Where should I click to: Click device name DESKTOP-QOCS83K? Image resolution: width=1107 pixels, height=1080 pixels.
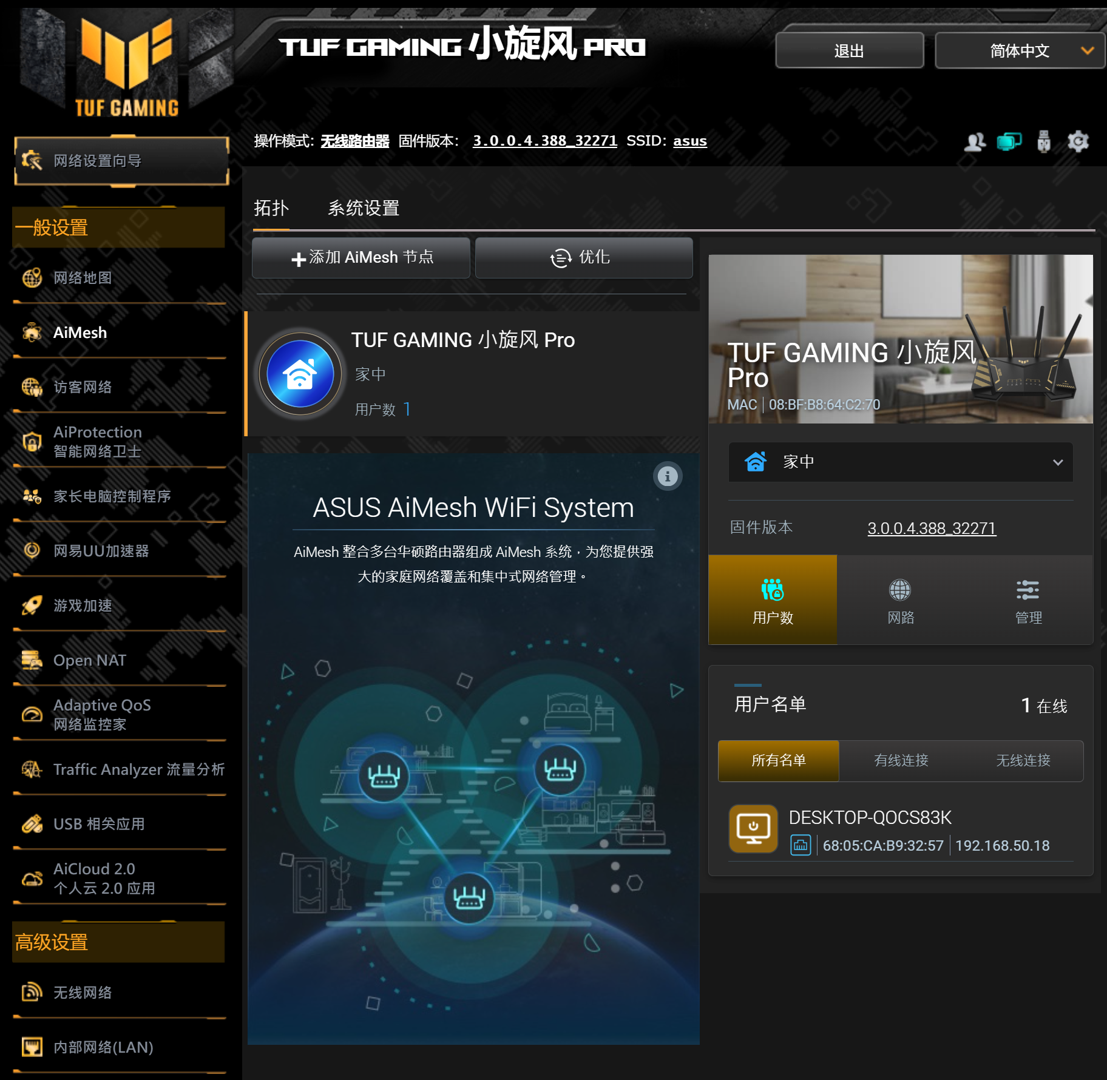coord(870,818)
